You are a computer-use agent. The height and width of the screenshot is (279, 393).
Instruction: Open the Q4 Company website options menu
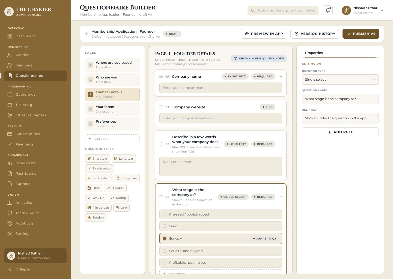click(280, 107)
